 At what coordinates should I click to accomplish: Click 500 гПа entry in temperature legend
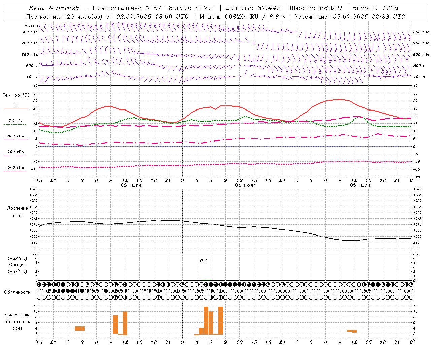coord(16,167)
